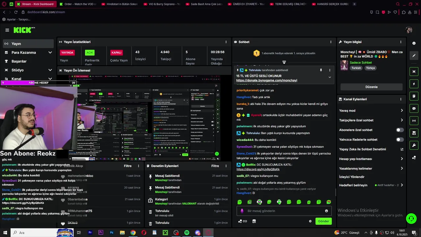The image size is (421, 237).
Task: Select Yayın in the sidebar
Action: click(28, 44)
